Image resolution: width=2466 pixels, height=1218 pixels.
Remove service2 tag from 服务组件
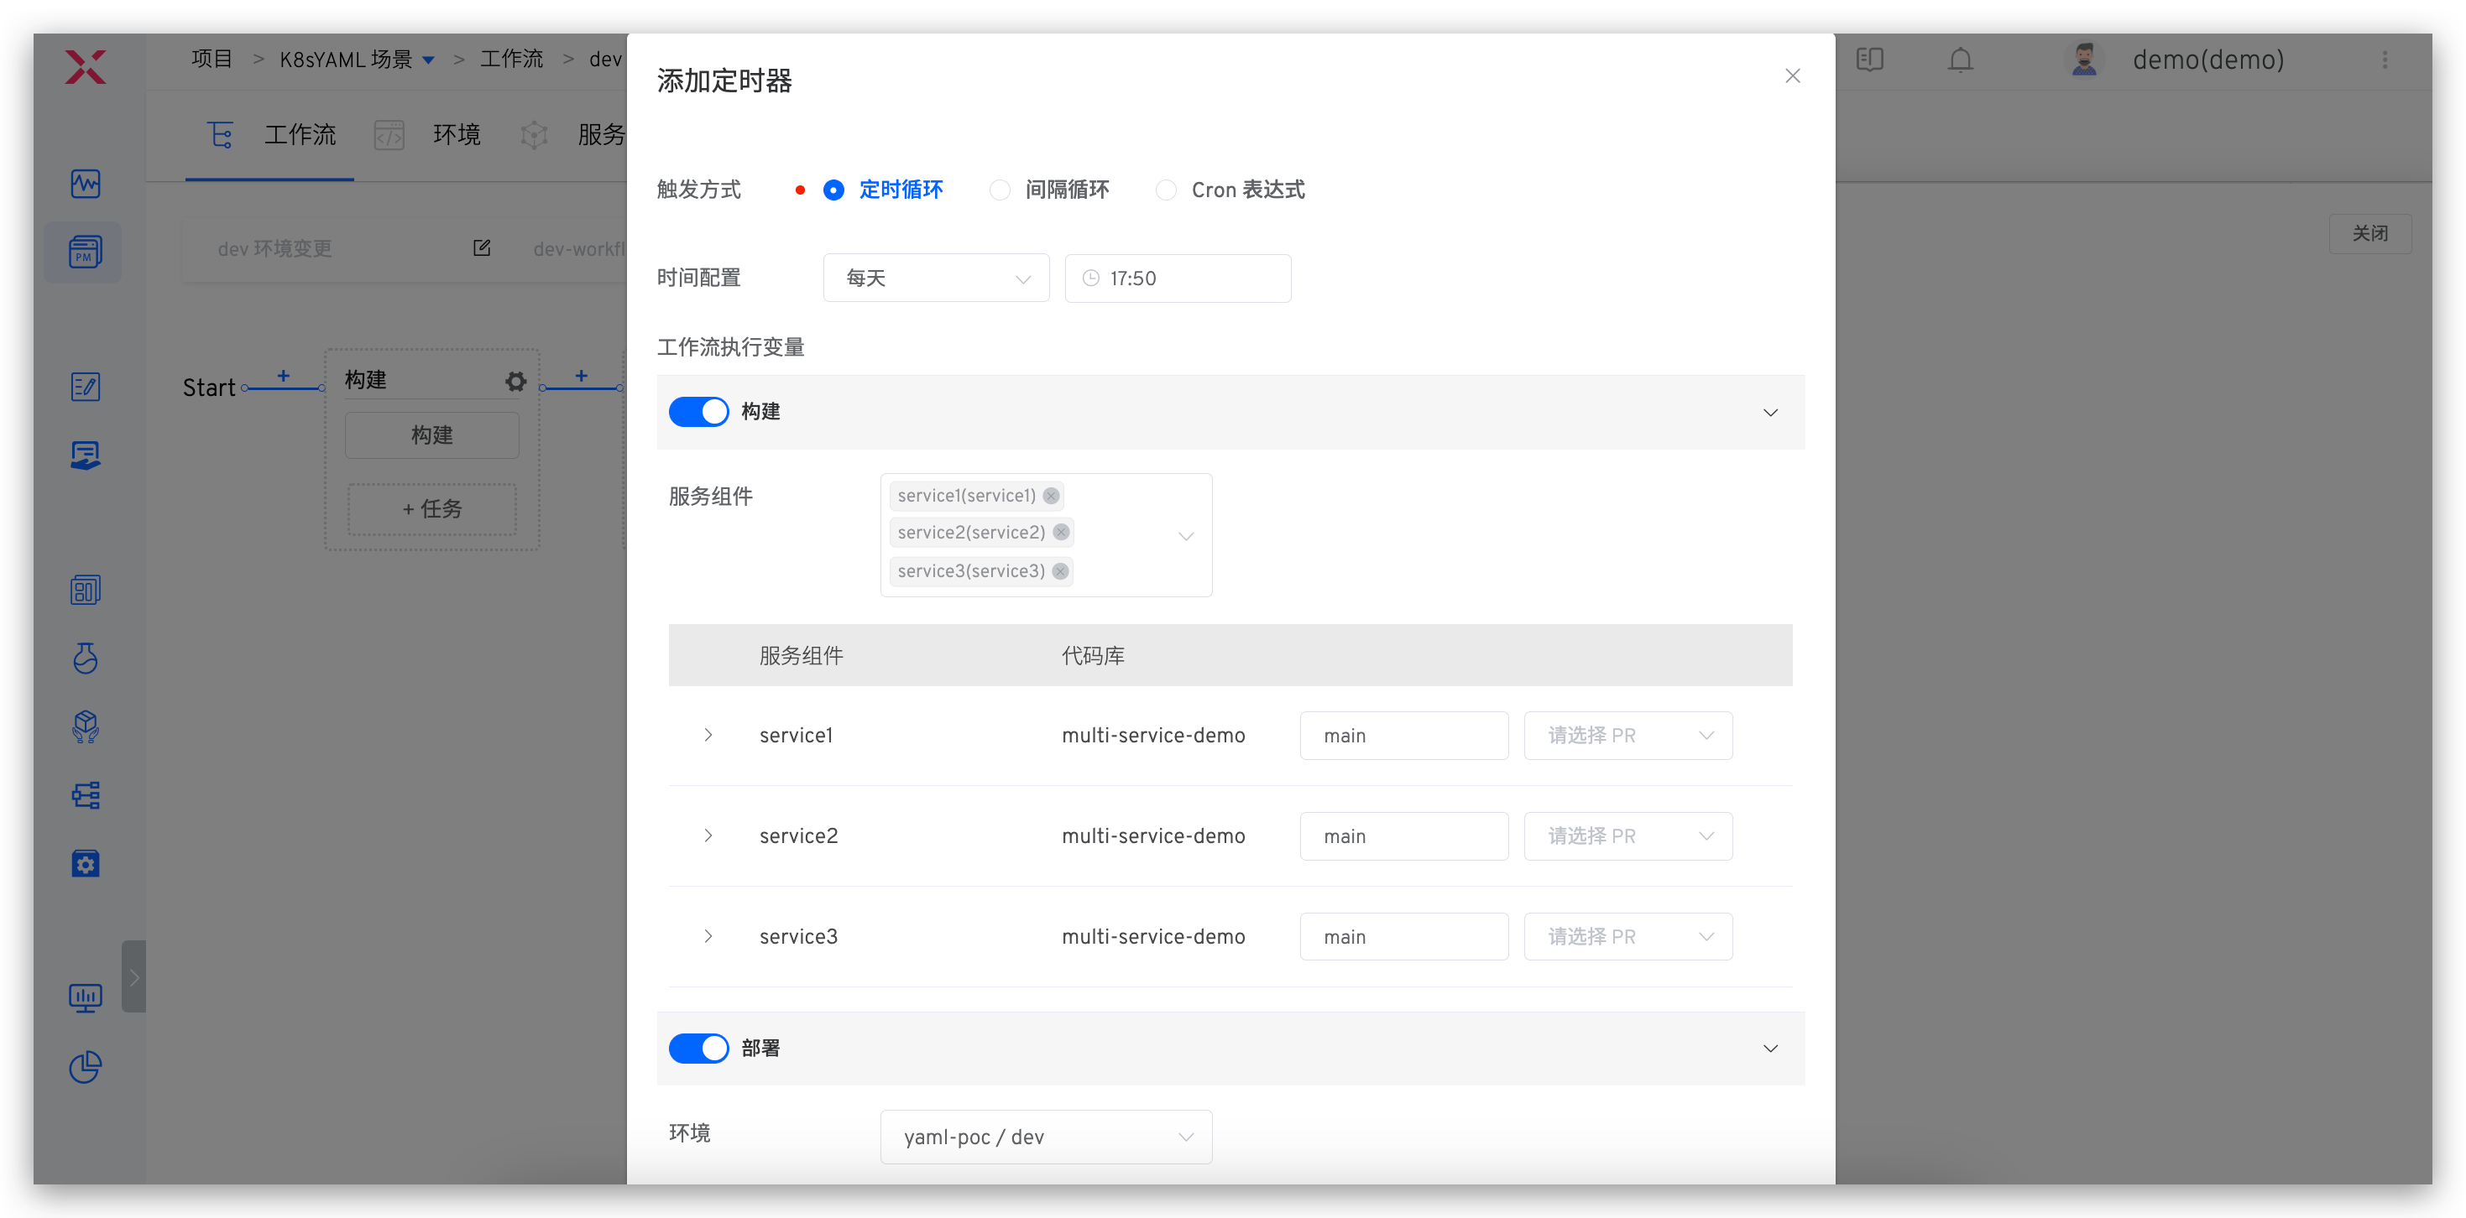1061,532
